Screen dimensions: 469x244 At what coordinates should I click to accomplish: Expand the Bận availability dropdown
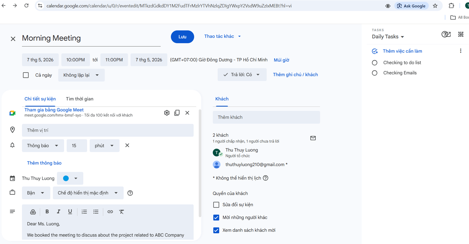pos(36,193)
